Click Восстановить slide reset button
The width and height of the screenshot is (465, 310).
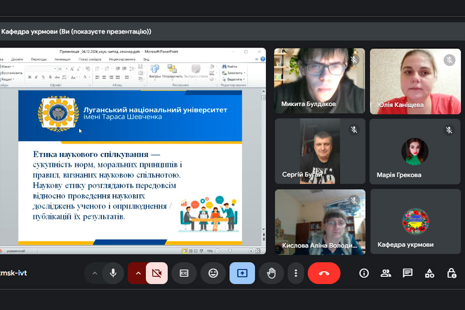[11, 73]
